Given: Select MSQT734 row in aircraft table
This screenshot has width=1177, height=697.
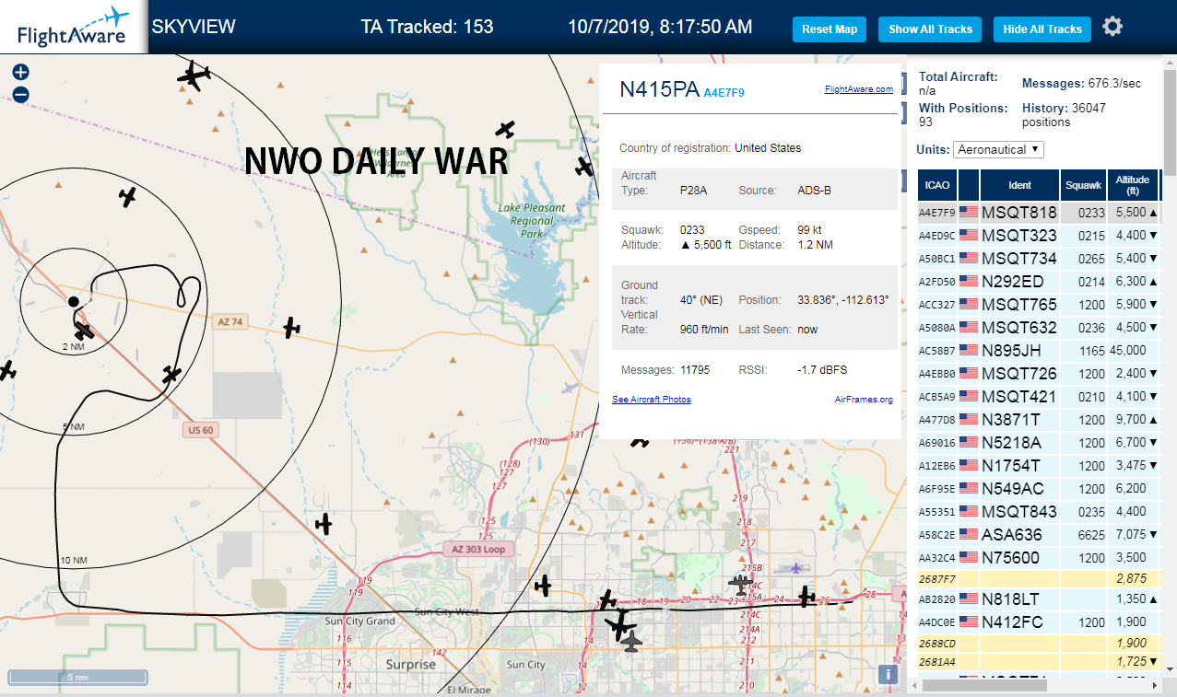Looking at the screenshot, I should [1039, 258].
